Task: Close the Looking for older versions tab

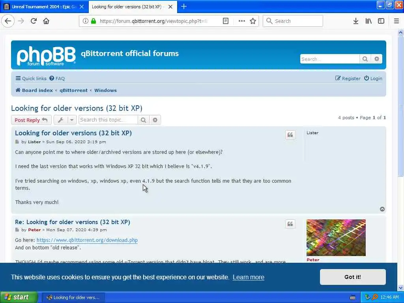Action: click(170, 7)
